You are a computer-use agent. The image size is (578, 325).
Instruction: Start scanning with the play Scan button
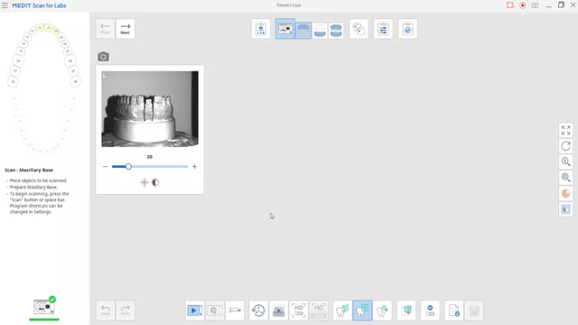pos(195,311)
